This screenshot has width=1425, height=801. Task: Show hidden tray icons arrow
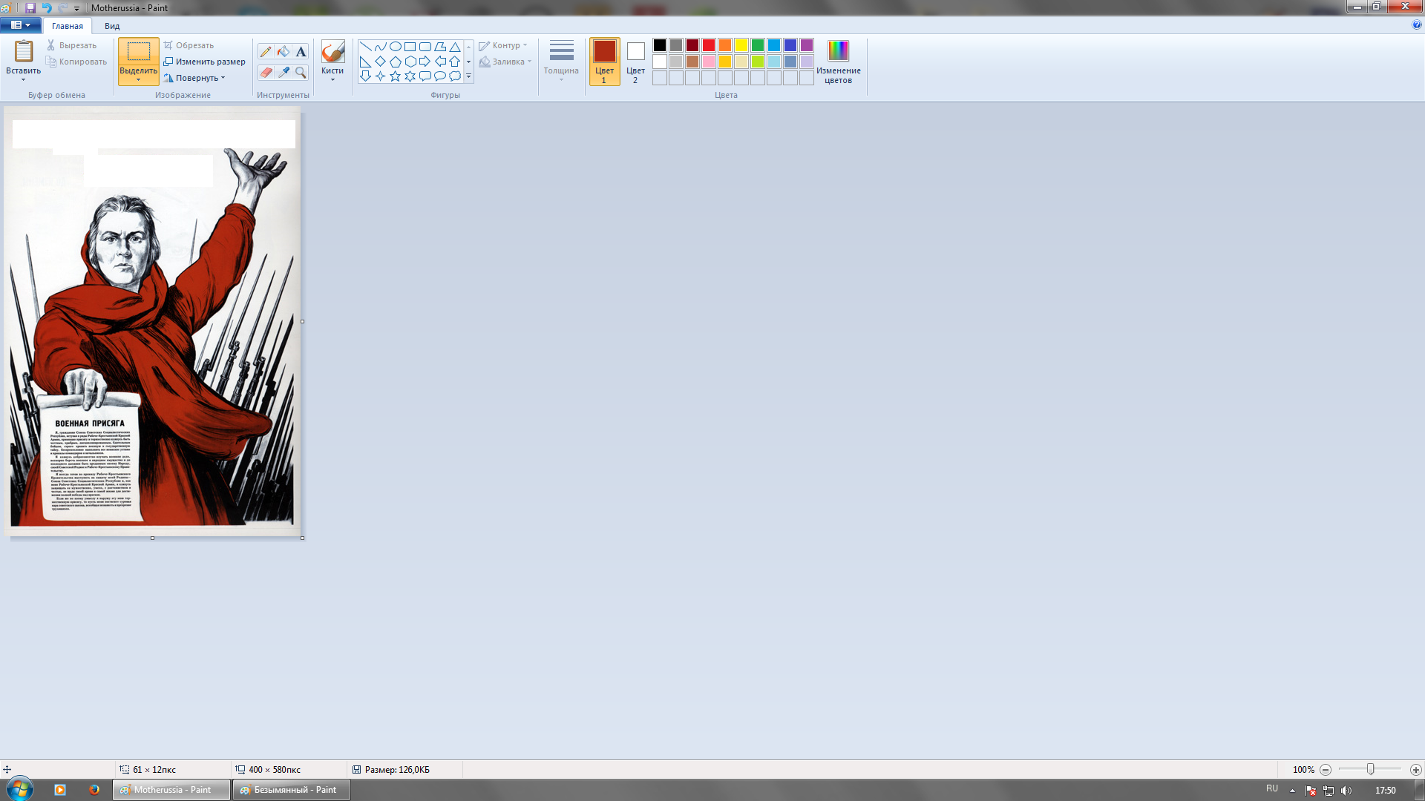[1292, 791]
